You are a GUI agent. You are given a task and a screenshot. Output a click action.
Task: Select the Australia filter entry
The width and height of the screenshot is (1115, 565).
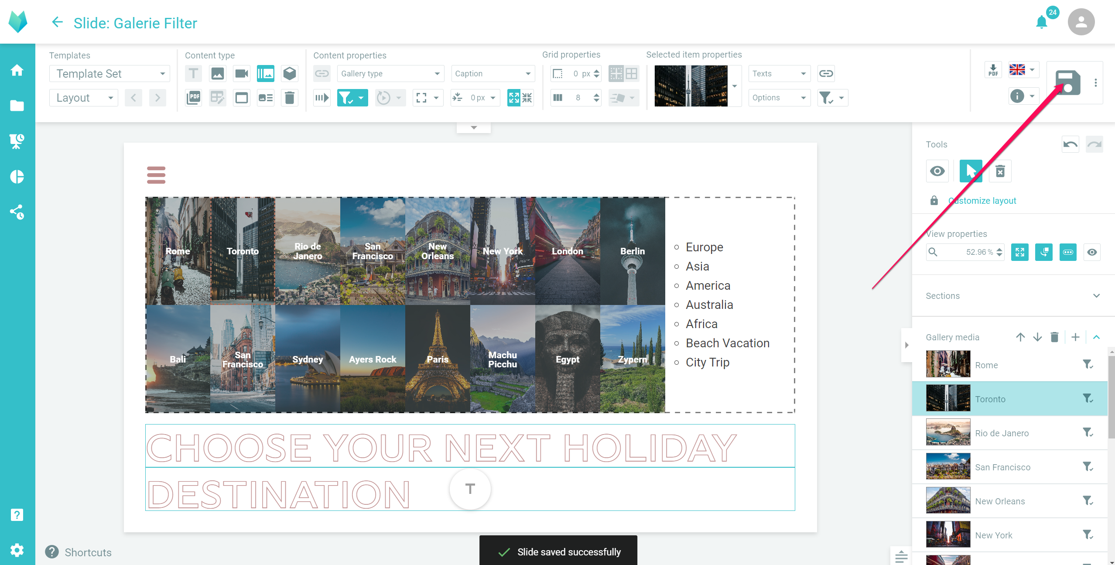click(709, 305)
